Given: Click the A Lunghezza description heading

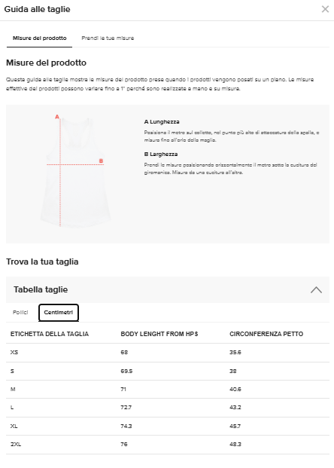Looking at the screenshot, I should [x=162, y=122].
